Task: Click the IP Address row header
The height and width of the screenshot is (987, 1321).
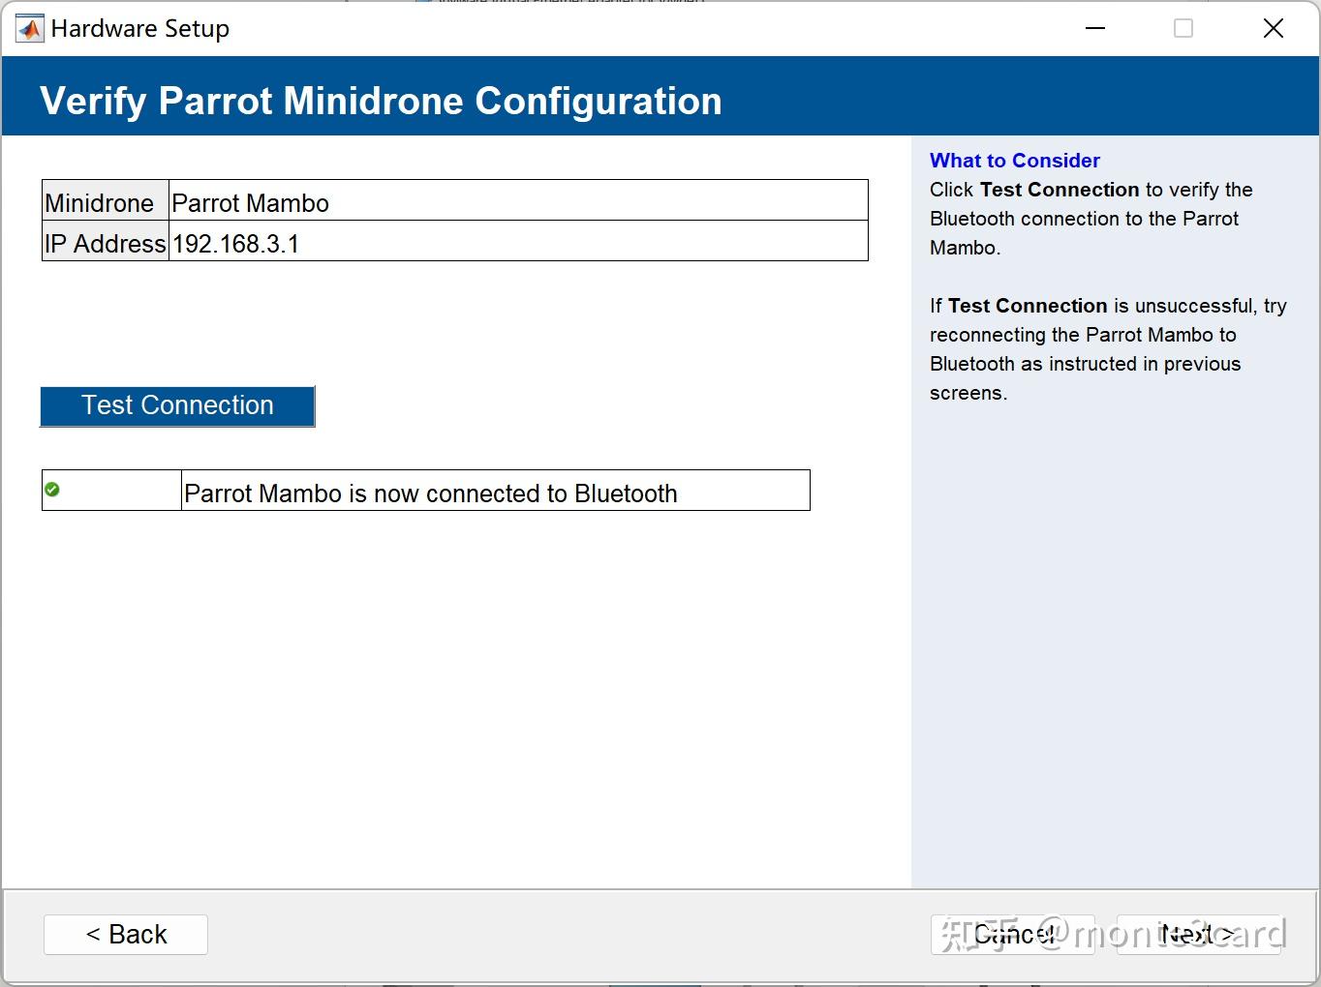Action: click(x=105, y=243)
